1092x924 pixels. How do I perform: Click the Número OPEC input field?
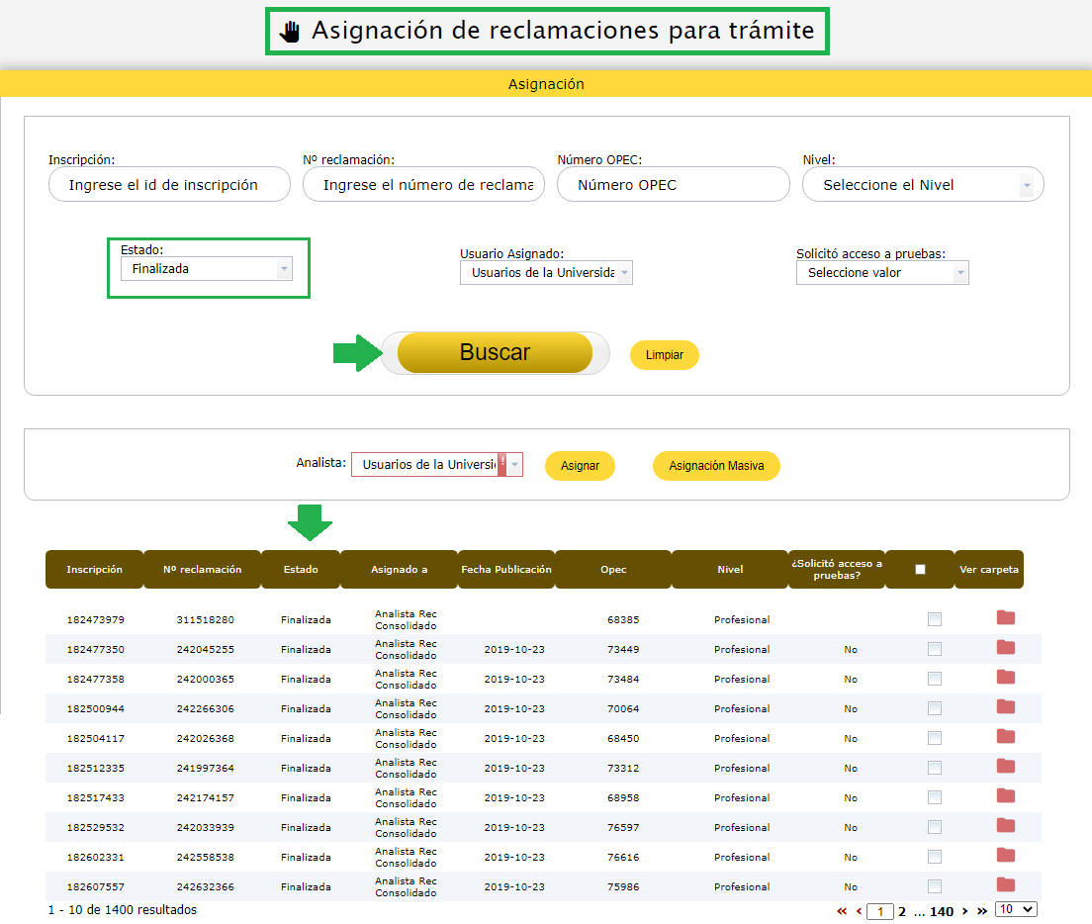(x=673, y=185)
